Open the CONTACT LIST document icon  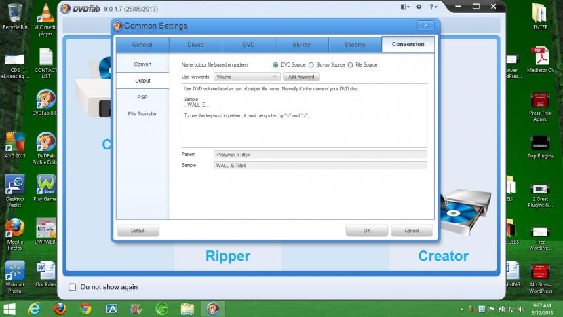[45, 63]
